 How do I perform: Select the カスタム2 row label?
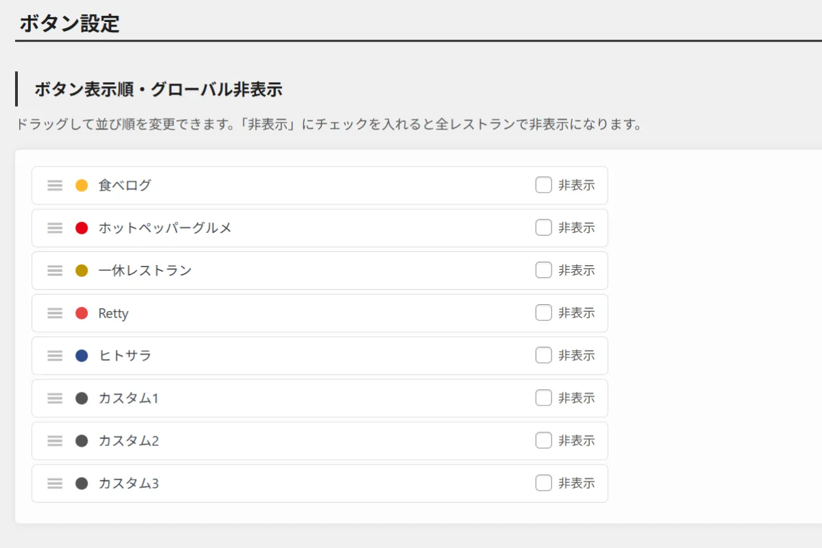pos(129,440)
